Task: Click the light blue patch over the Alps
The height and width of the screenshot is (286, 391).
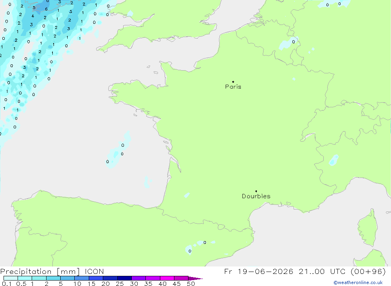Action: coord(334,160)
